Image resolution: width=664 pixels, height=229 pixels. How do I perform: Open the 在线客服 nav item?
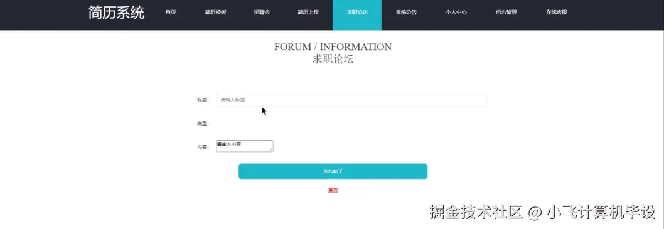(557, 13)
